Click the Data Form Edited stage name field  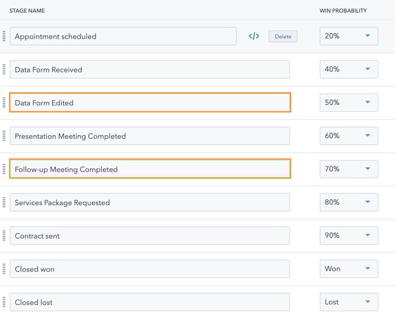pyautogui.click(x=150, y=103)
